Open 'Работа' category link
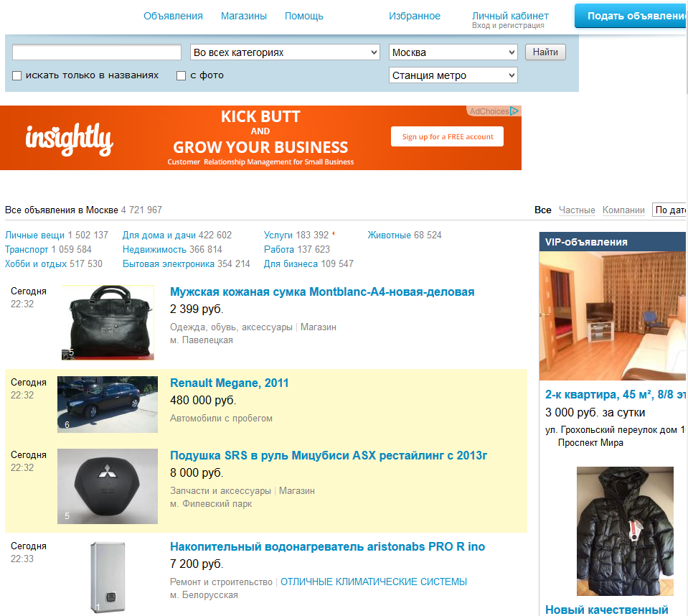Image resolution: width=688 pixels, height=616 pixels. tap(278, 249)
